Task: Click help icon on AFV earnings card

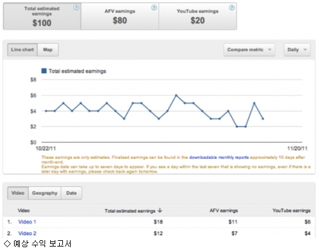Action: tap(154, 8)
